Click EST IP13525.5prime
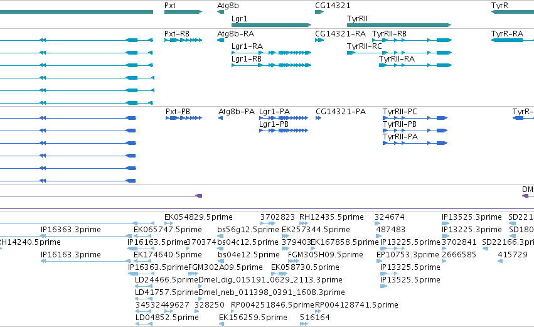The image size is (534, 327). tap(410, 281)
